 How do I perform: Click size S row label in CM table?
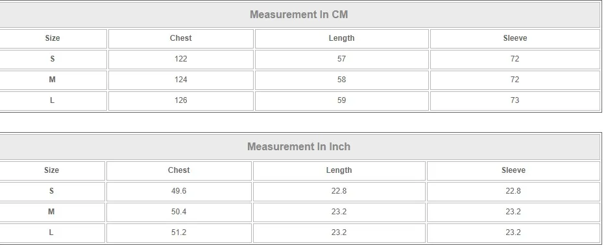(53, 59)
